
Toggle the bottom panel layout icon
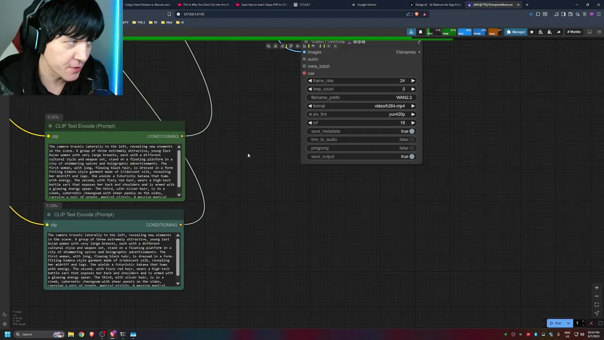tap(590, 32)
